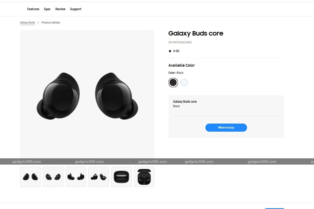Select the White color swatch

click(184, 83)
